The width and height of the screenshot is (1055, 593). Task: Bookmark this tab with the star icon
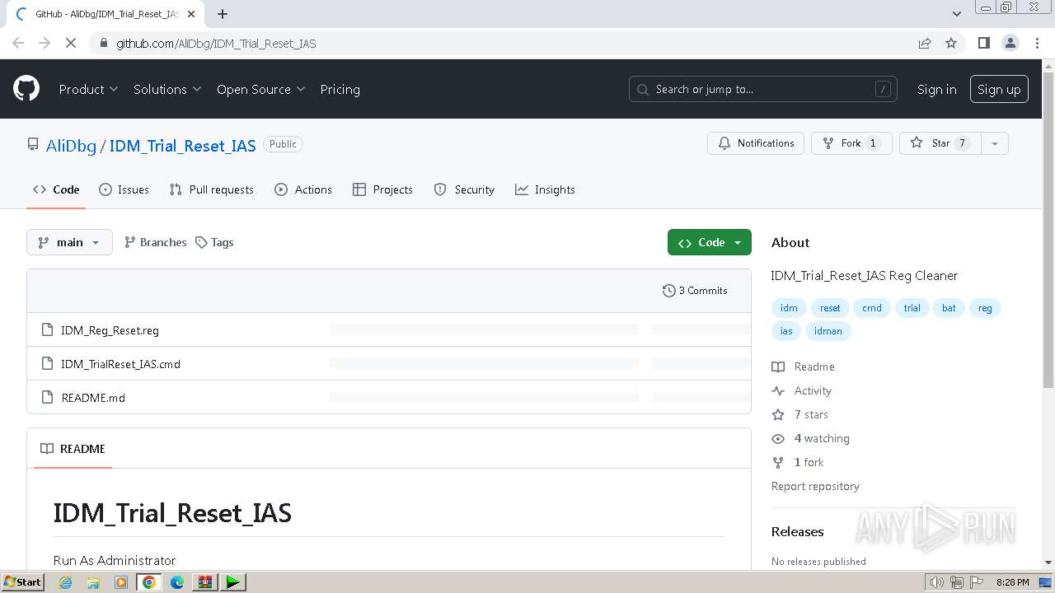pos(951,43)
